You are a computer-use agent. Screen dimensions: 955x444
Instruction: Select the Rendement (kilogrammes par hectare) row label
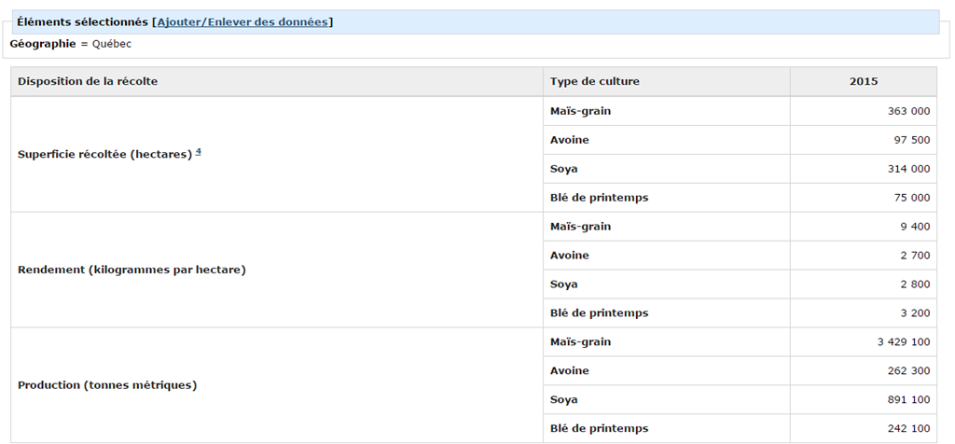coord(131,271)
